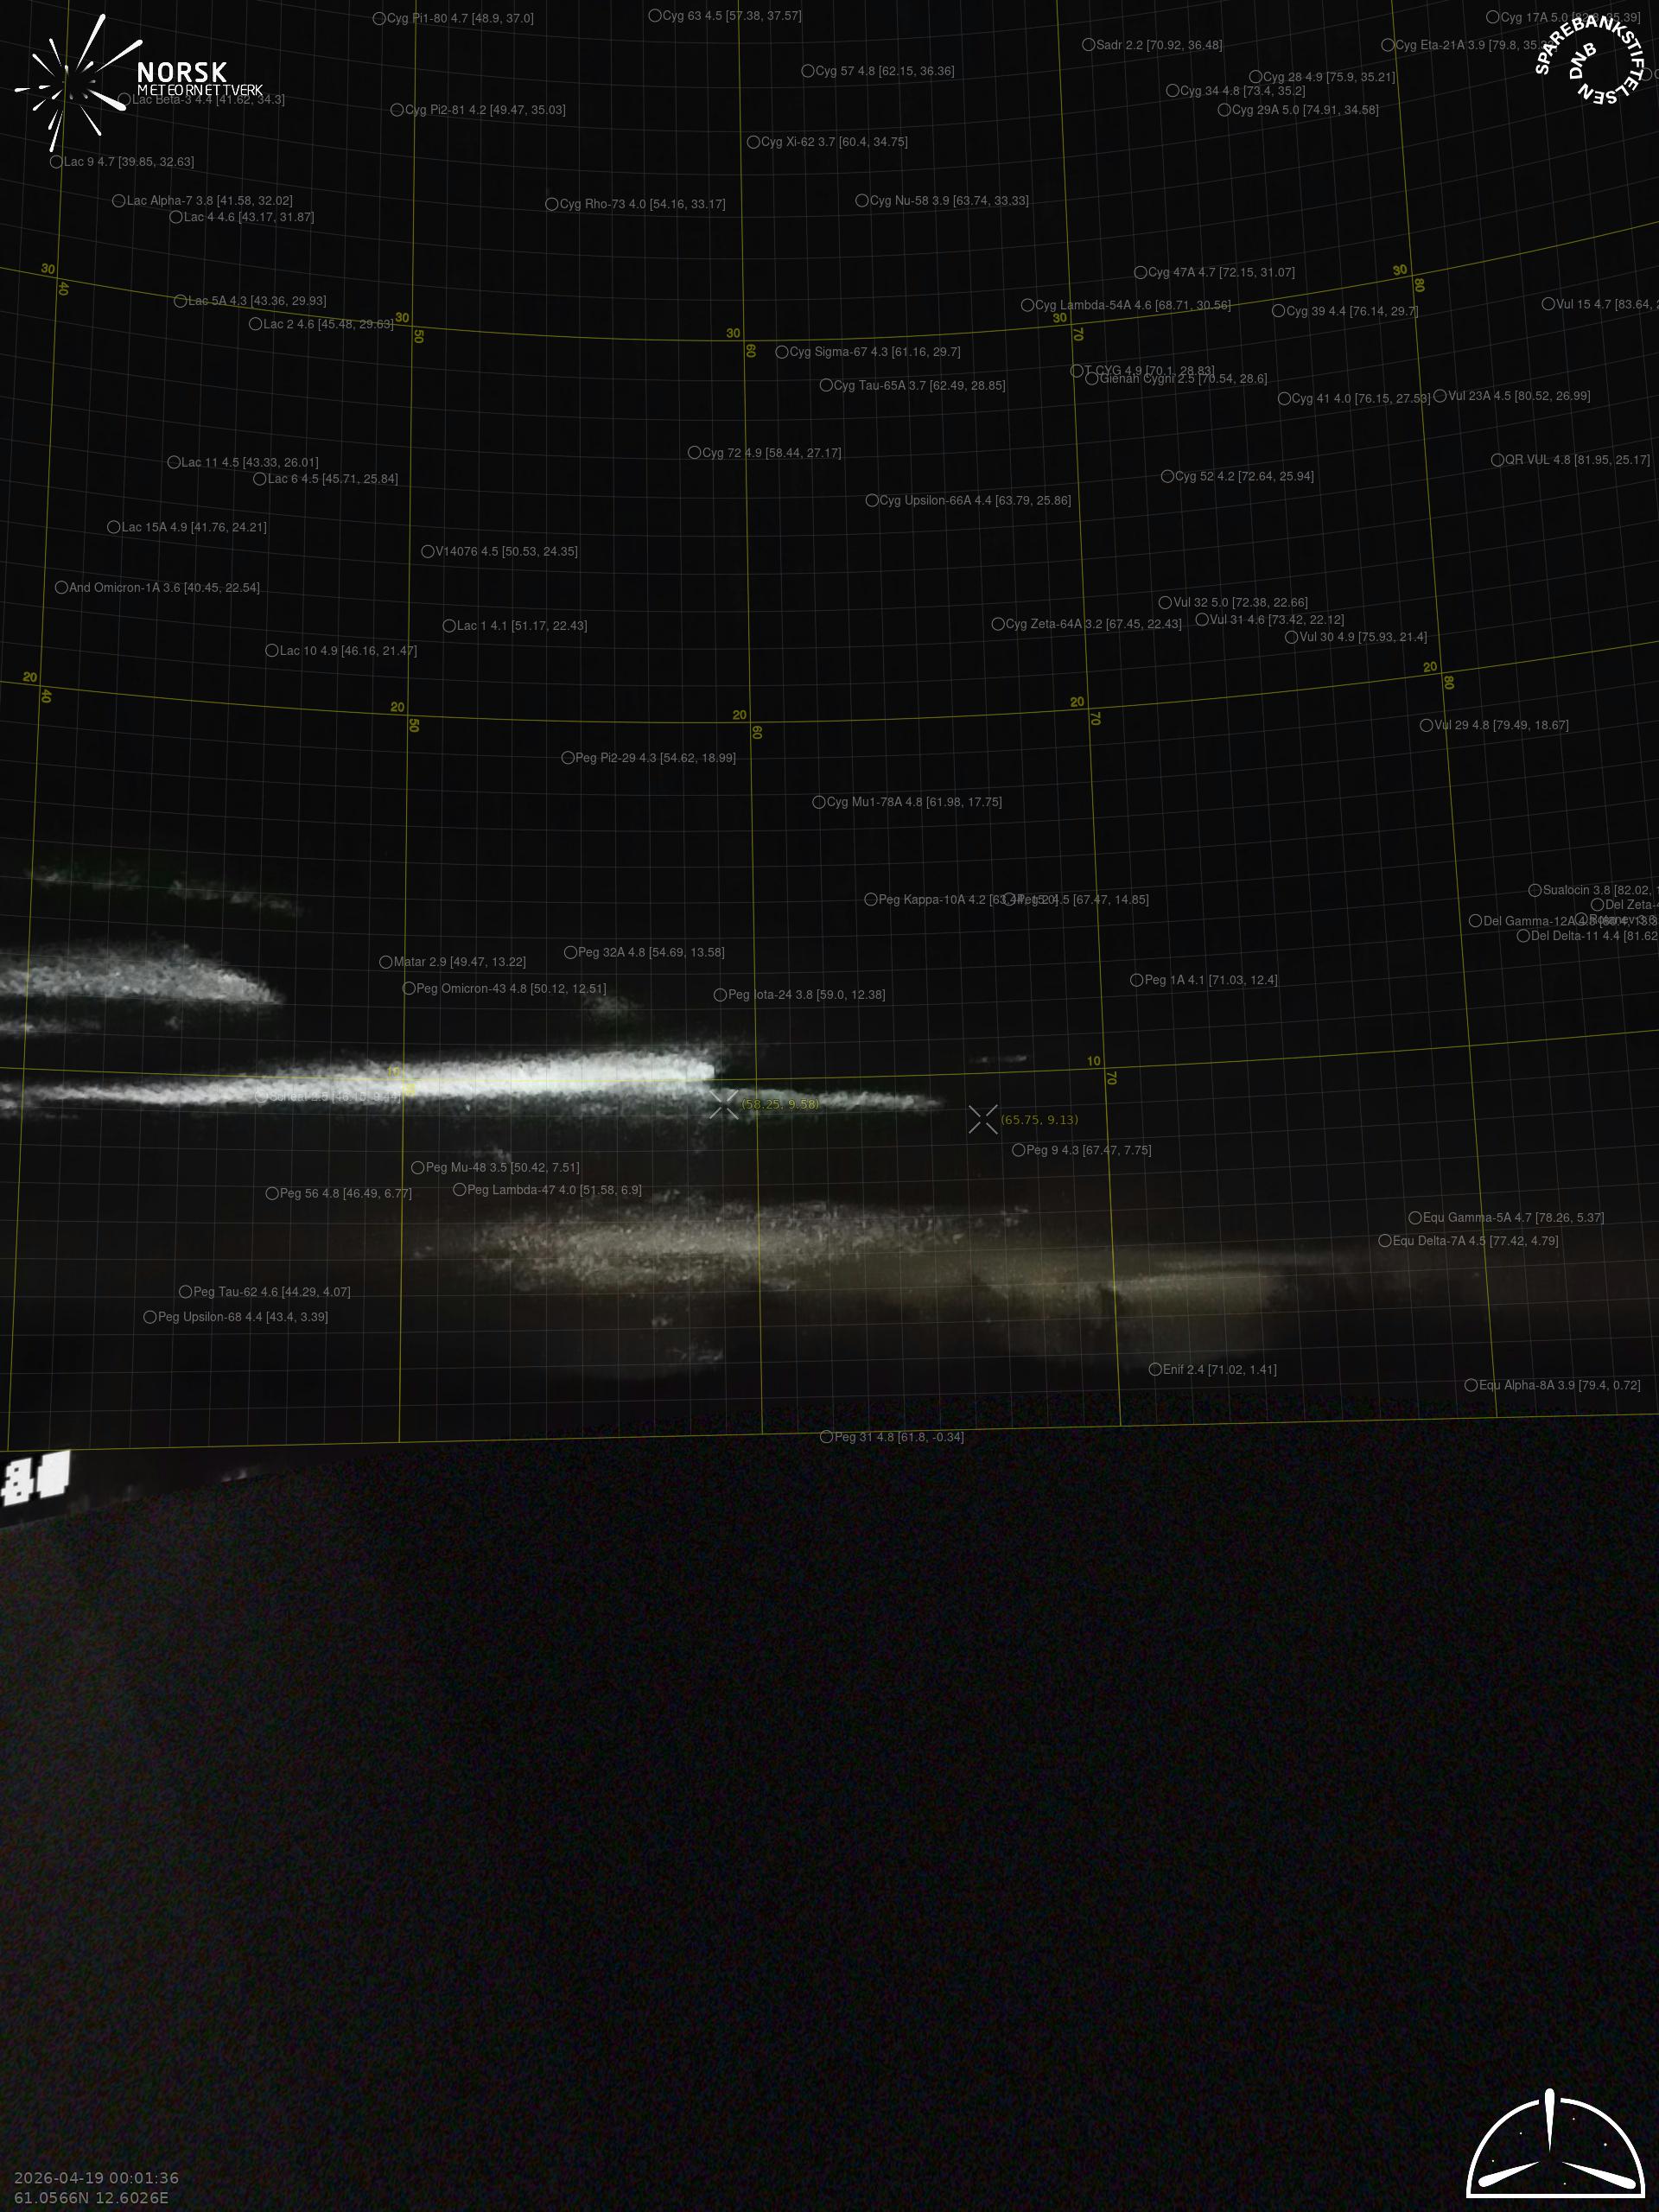Click the Cyg Mu1-78A star label
The height and width of the screenshot is (2212, 1659).
[913, 802]
